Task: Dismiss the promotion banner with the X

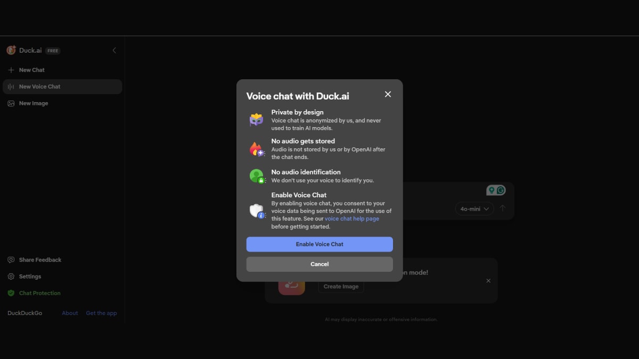Action: [488, 280]
